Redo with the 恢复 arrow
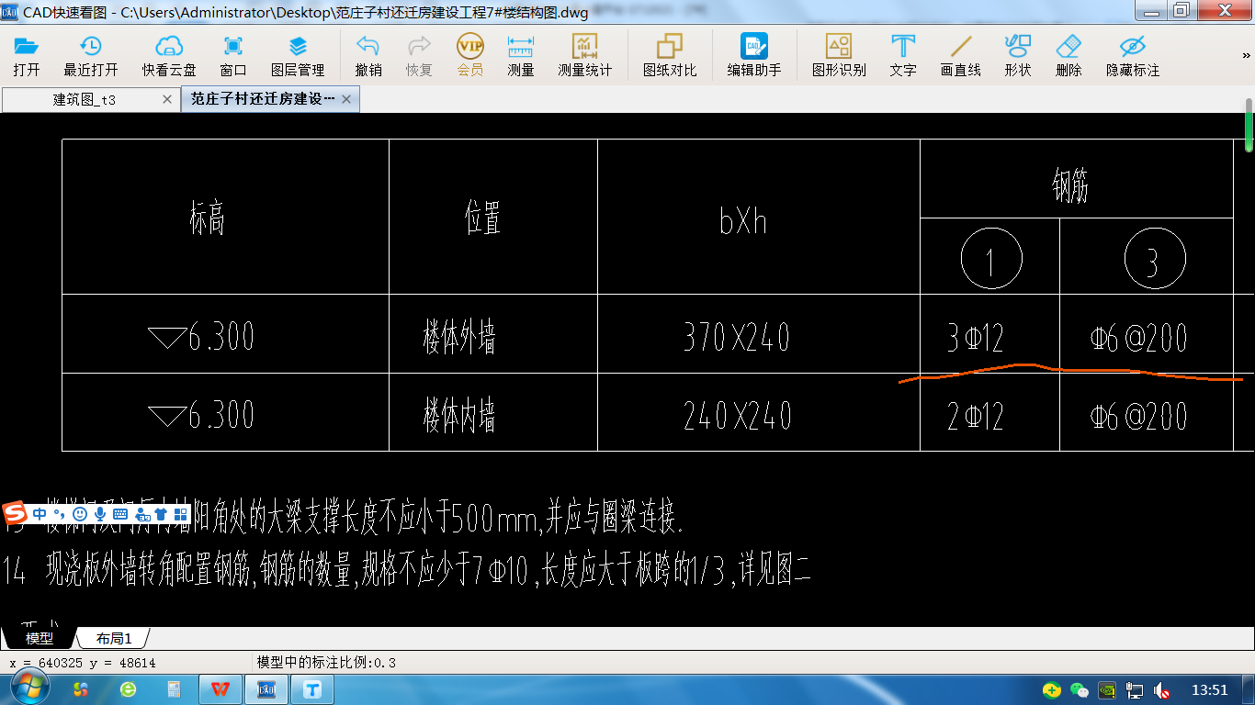 [x=419, y=55]
